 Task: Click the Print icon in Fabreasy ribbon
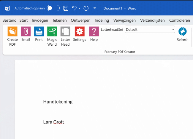point(39,31)
